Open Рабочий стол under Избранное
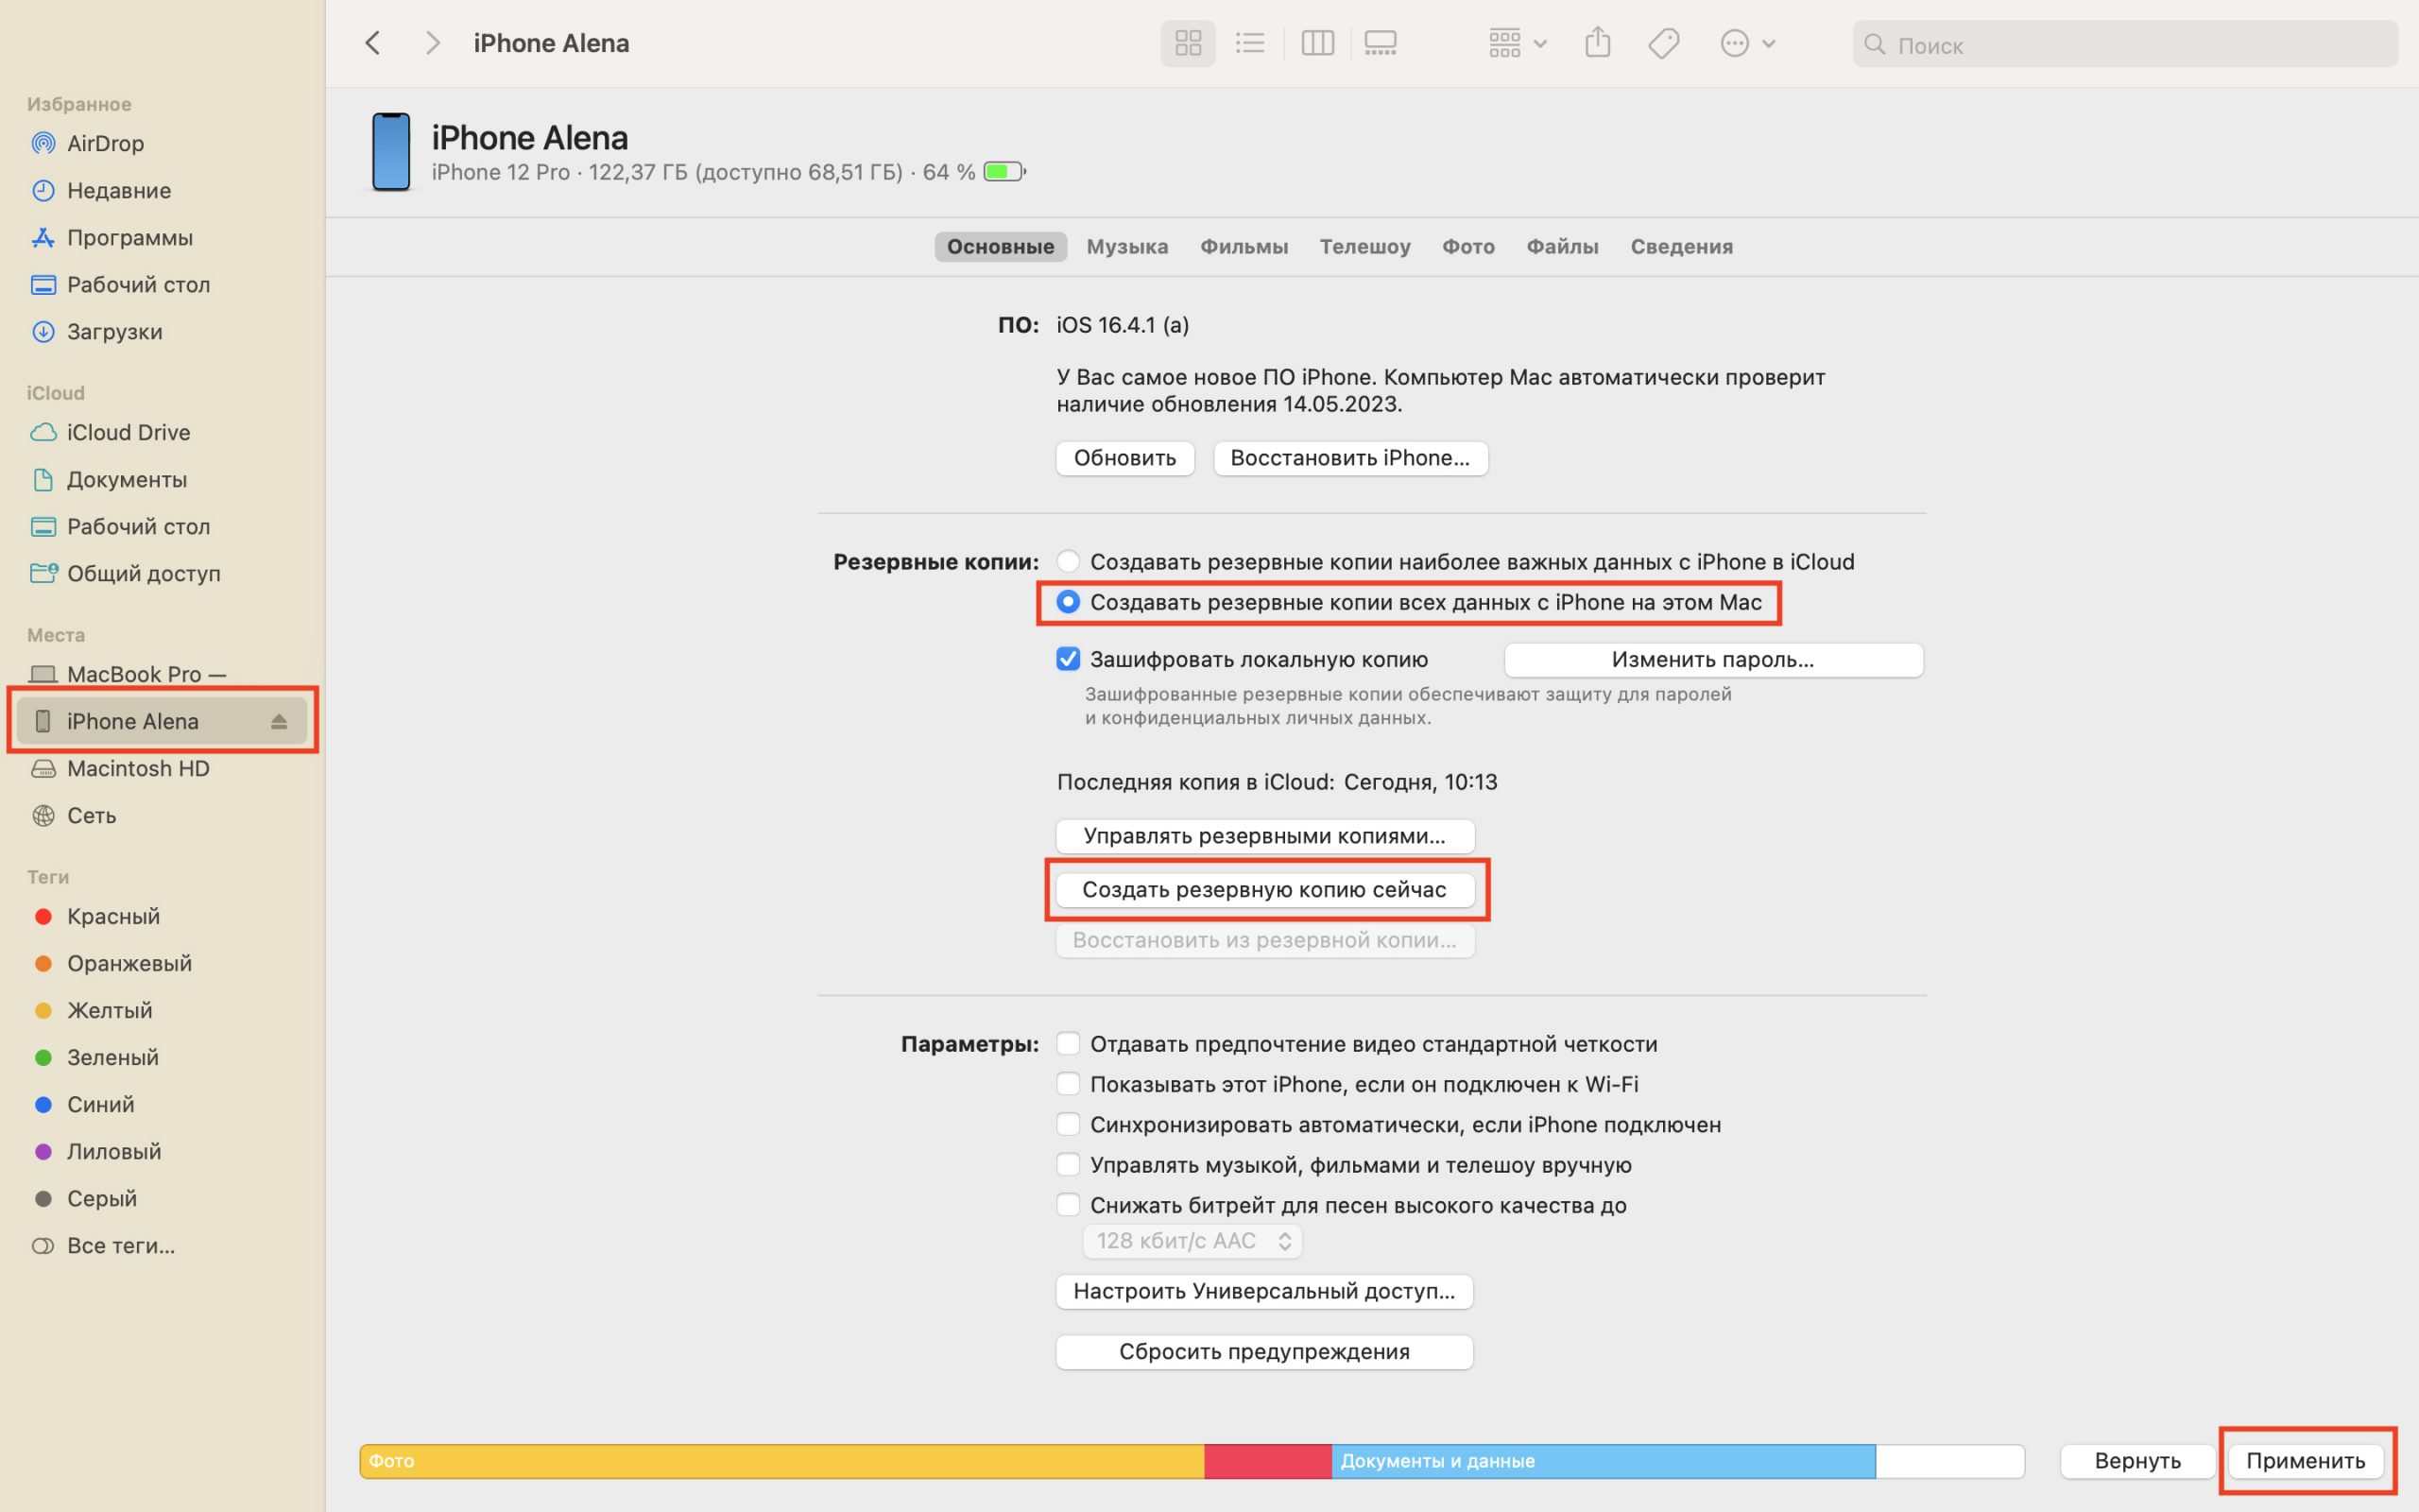The image size is (2419, 1512). click(162, 284)
